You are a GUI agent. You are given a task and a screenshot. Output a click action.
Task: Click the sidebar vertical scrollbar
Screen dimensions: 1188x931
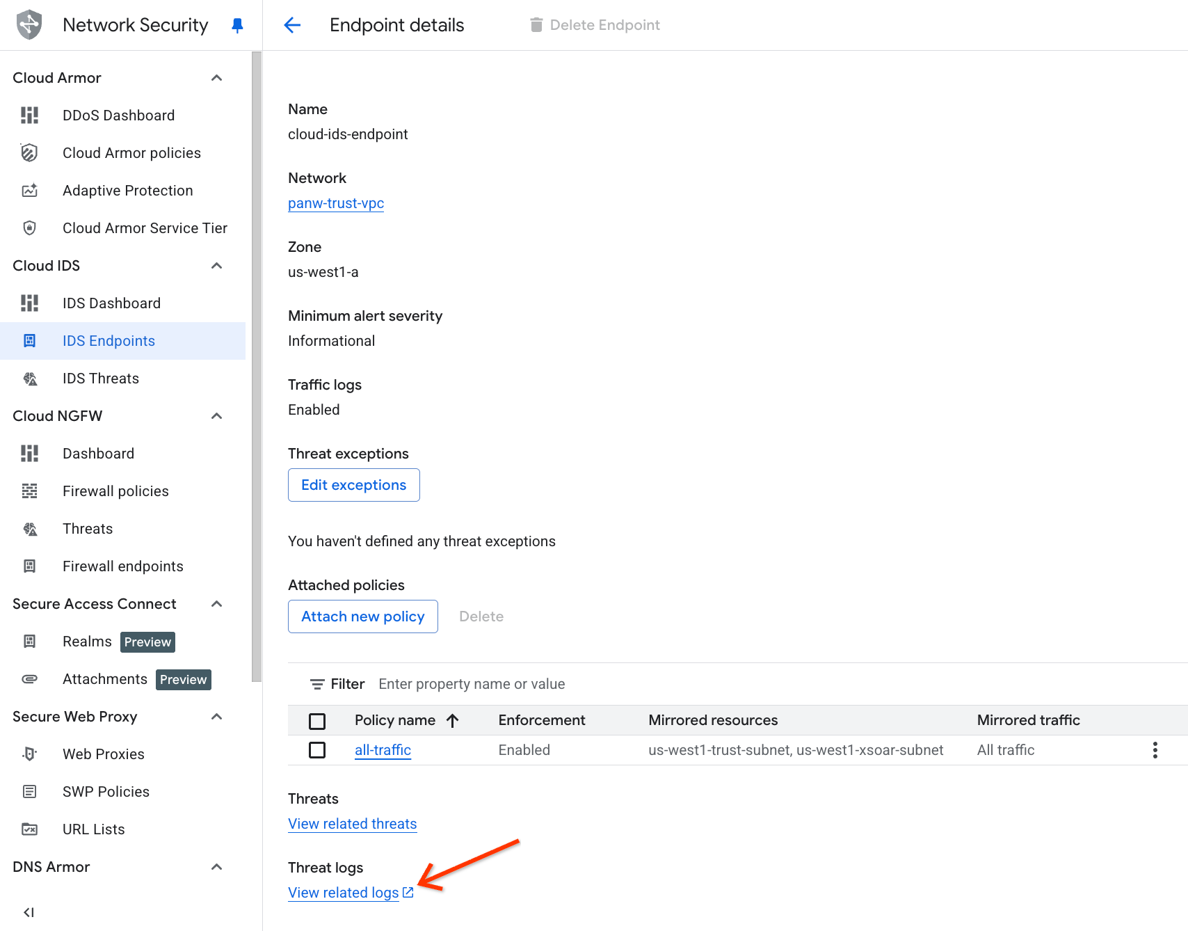click(x=257, y=367)
